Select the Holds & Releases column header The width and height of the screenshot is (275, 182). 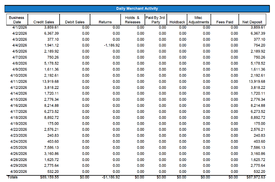pyautogui.click(x=133, y=20)
